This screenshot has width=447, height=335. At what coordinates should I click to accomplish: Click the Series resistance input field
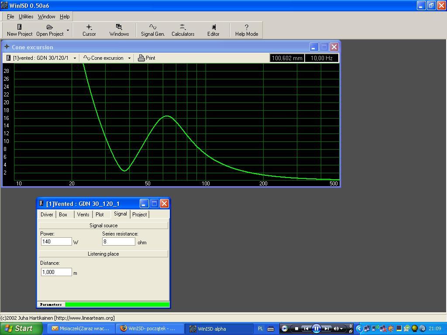(118, 242)
